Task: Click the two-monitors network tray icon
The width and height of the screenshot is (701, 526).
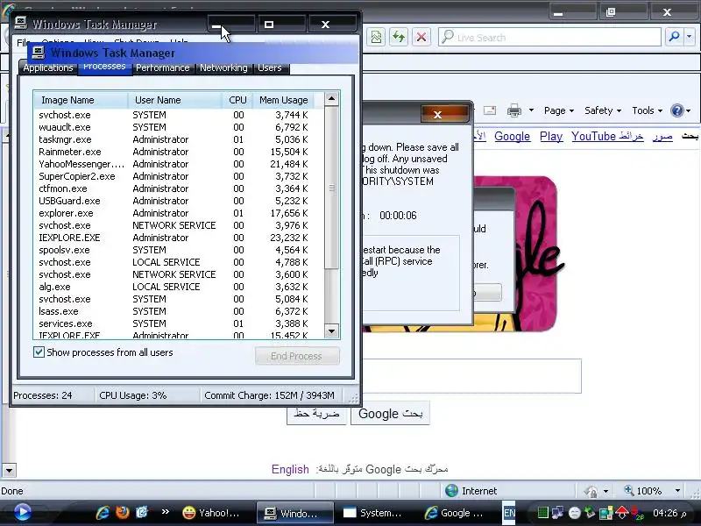Action: point(558,513)
